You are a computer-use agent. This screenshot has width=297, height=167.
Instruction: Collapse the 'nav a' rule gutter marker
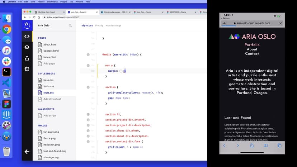point(88,66)
